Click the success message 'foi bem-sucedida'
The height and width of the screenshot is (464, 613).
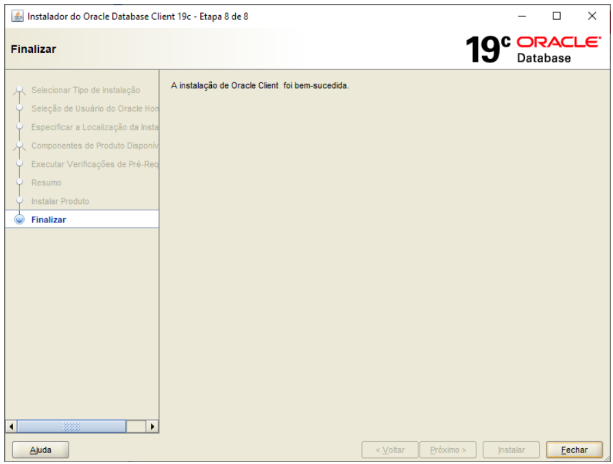click(316, 85)
